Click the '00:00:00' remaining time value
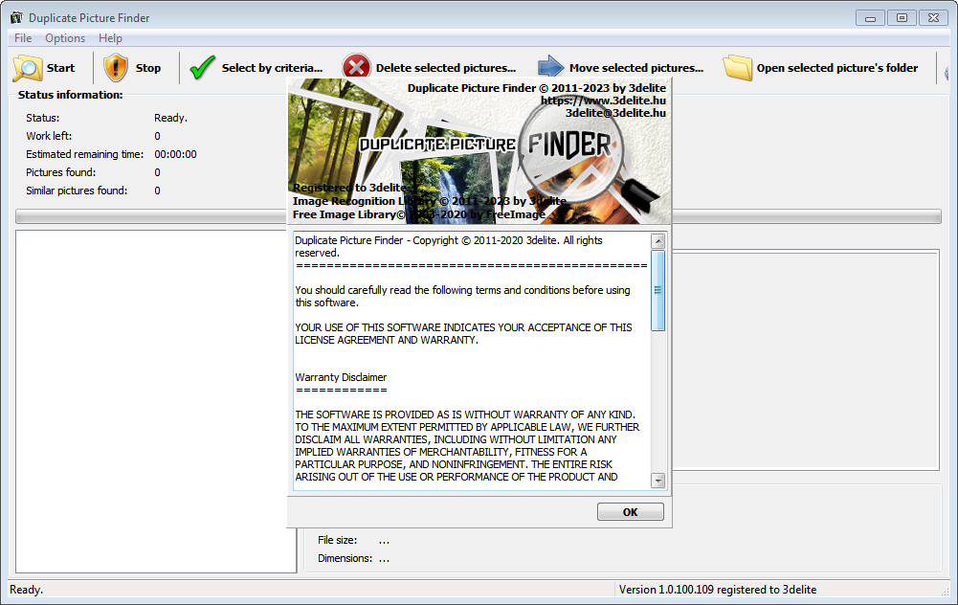The image size is (958, 605). click(x=175, y=154)
